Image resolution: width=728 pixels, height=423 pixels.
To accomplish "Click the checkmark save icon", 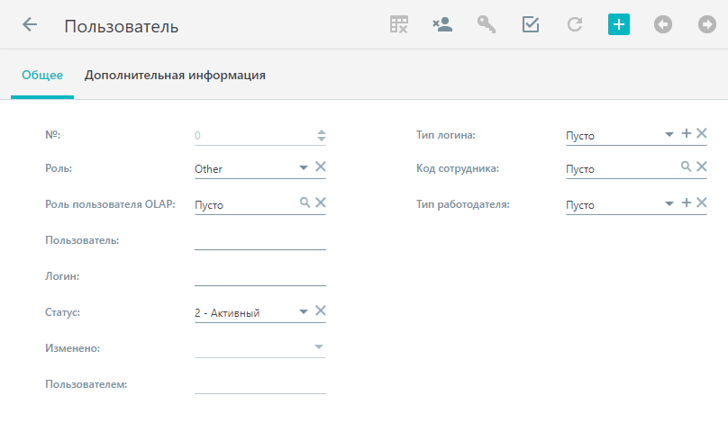I will tap(531, 24).
